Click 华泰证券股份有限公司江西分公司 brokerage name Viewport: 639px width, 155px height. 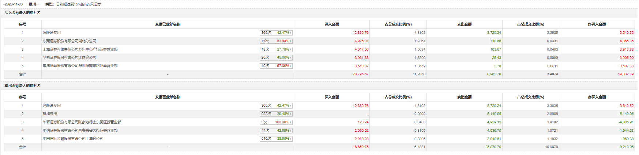click(69, 57)
